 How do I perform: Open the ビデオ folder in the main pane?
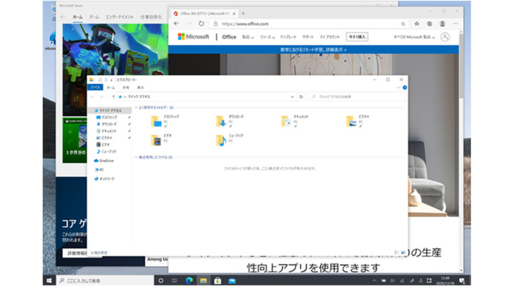click(161, 140)
